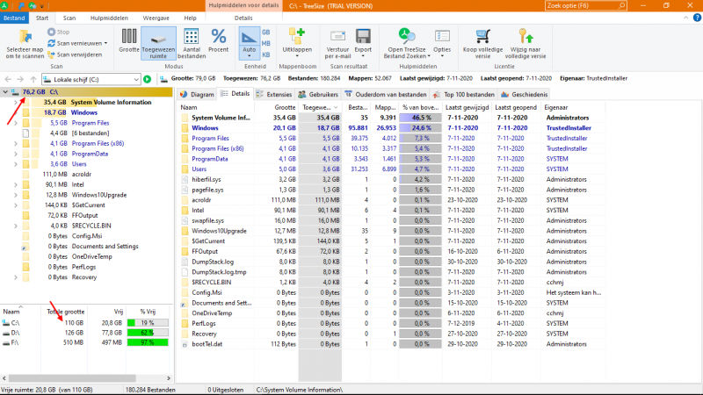Collapse the ribbon with the chevron

[x=686, y=18]
